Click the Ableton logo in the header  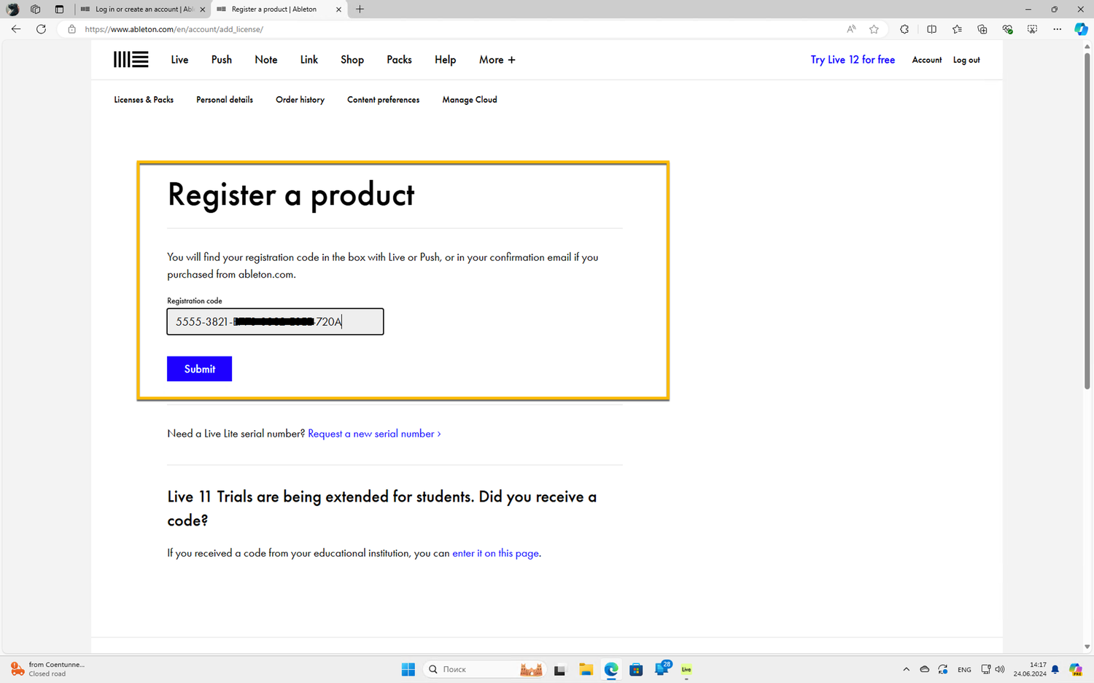click(x=131, y=60)
